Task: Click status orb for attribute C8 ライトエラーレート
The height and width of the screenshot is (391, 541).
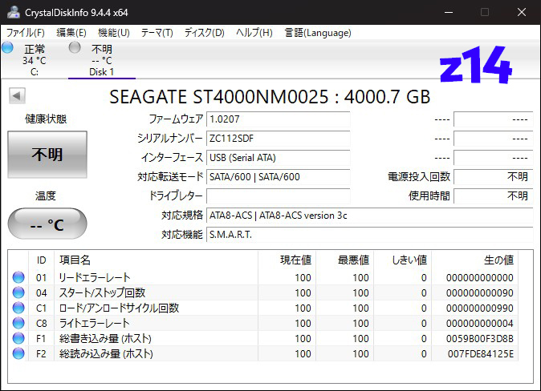Action: click(18, 323)
